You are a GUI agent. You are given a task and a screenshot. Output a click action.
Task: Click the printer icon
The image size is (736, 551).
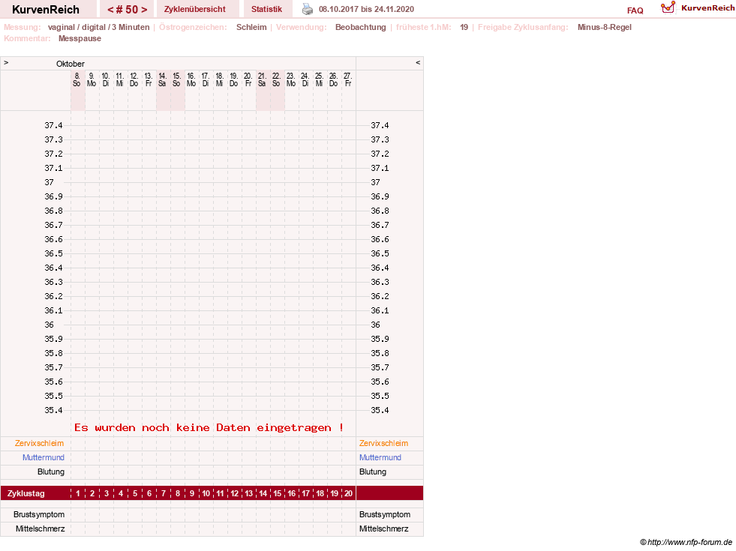[x=308, y=9]
